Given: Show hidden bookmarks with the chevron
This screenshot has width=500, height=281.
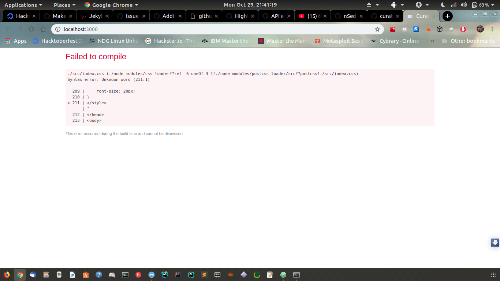Looking at the screenshot, I should point(433,41).
